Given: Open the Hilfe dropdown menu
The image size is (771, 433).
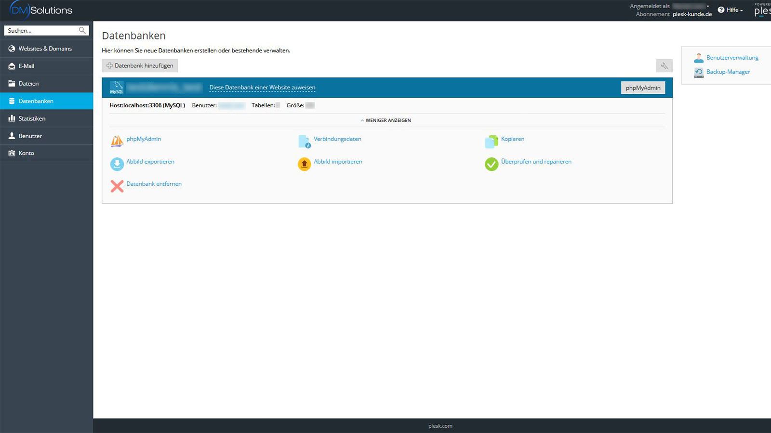Looking at the screenshot, I should point(730,10).
